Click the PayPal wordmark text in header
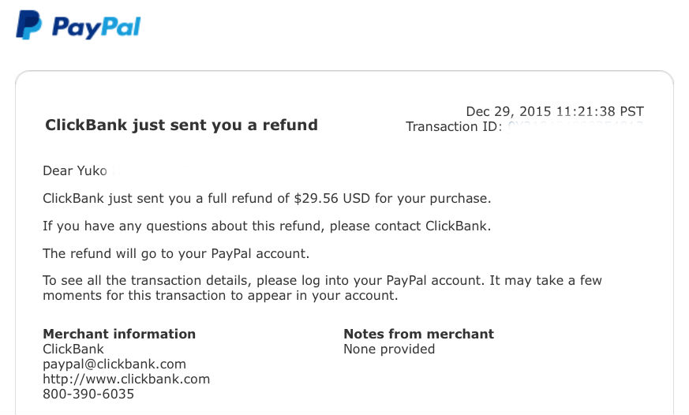 point(96,28)
